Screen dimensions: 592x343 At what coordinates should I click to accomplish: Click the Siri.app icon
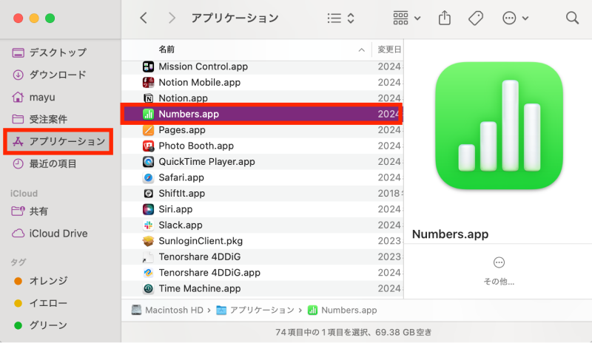click(x=149, y=209)
